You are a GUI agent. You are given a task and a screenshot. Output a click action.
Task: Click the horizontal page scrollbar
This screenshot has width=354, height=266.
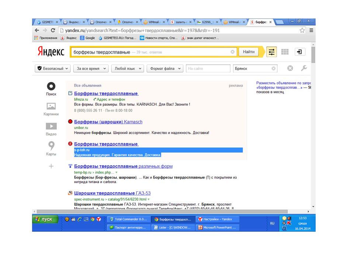coord(162,211)
